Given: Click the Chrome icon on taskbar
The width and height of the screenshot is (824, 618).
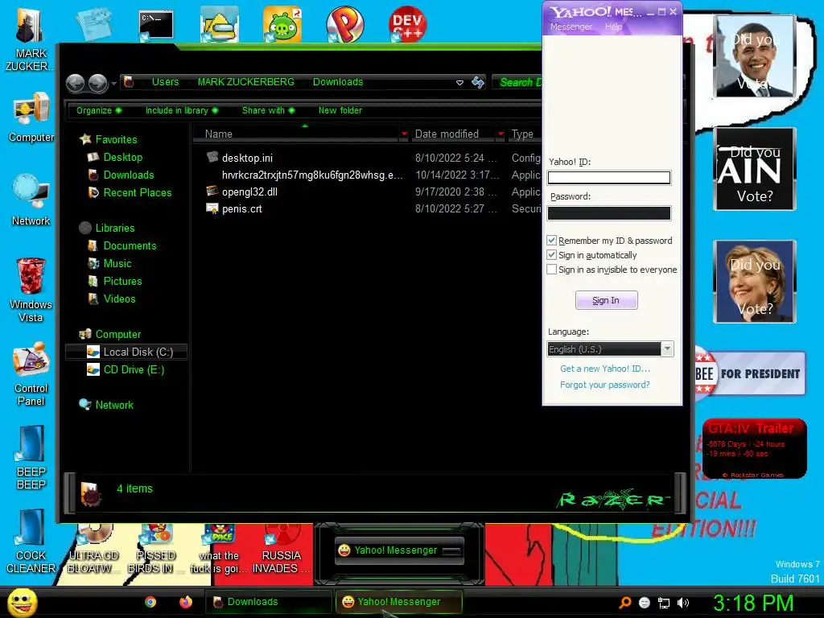Looking at the screenshot, I should pos(150,602).
